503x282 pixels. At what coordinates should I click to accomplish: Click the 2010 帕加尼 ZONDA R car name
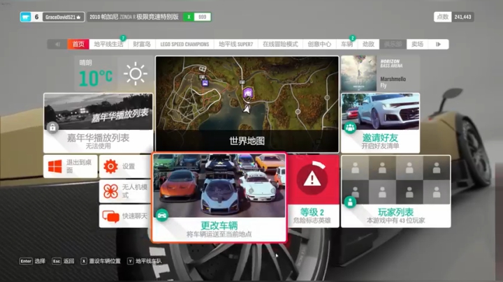pyautogui.click(x=134, y=17)
